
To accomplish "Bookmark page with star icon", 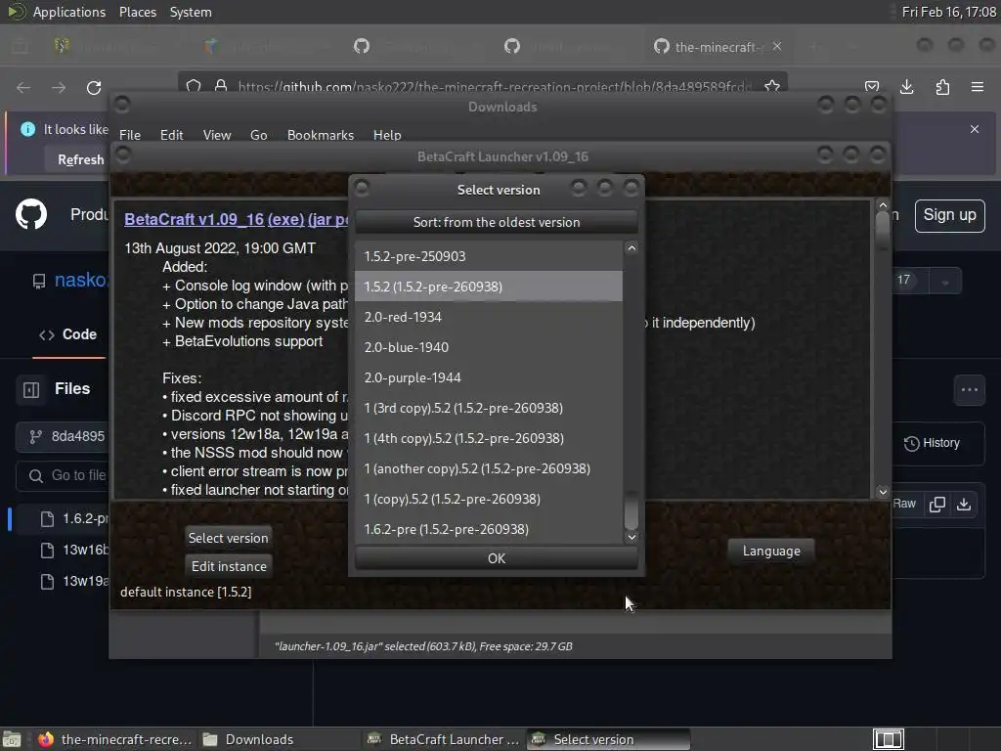I will point(772,86).
